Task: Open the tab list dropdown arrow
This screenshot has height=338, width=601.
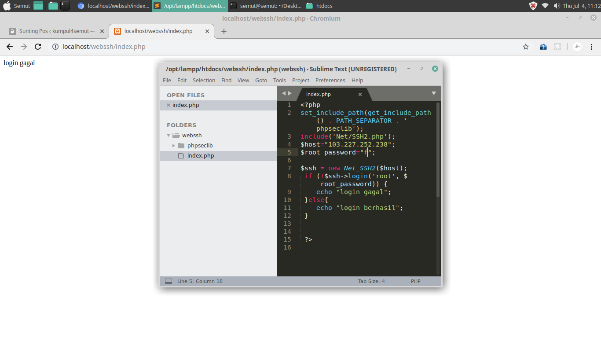Action: pos(433,93)
